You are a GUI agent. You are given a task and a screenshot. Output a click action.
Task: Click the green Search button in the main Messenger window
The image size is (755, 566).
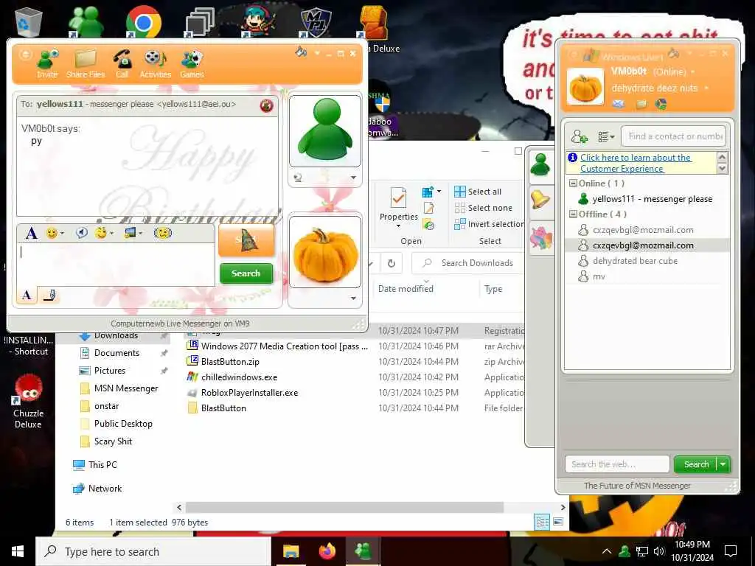[696, 464]
